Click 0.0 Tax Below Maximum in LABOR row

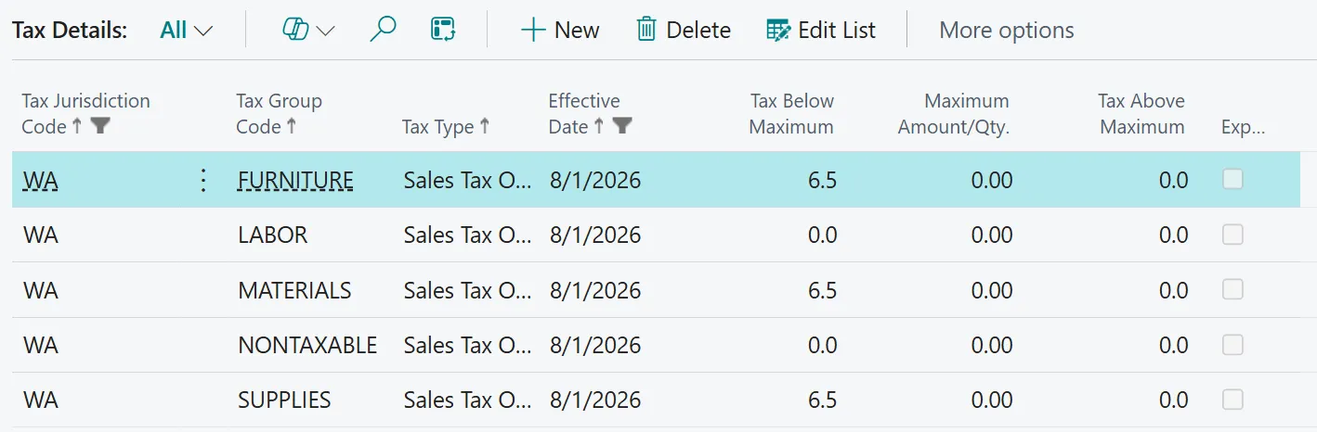[822, 235]
